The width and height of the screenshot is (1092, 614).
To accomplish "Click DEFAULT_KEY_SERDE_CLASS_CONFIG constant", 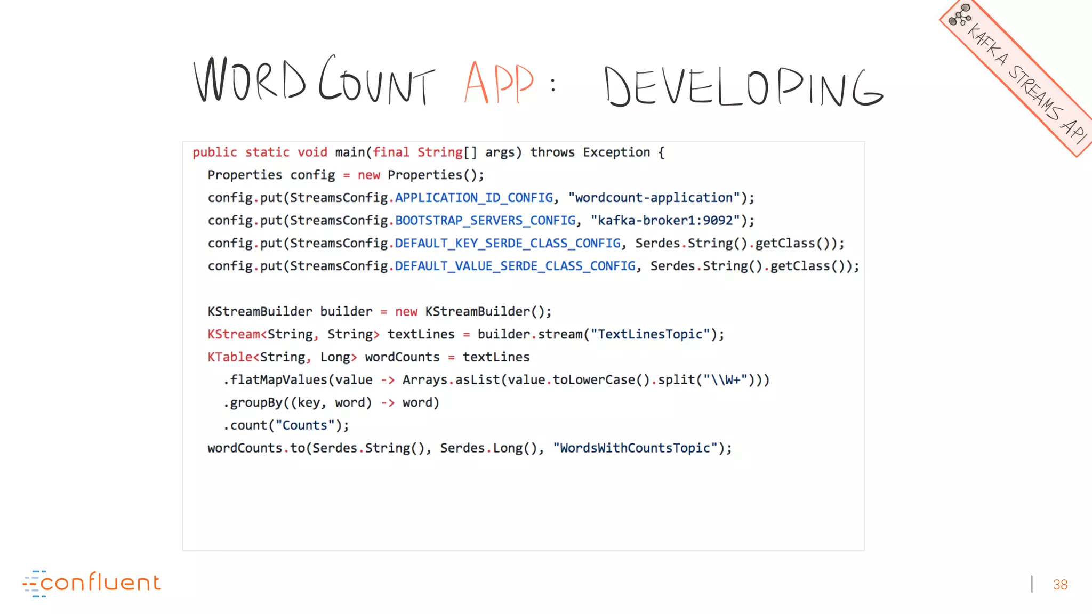I will 508,244.
